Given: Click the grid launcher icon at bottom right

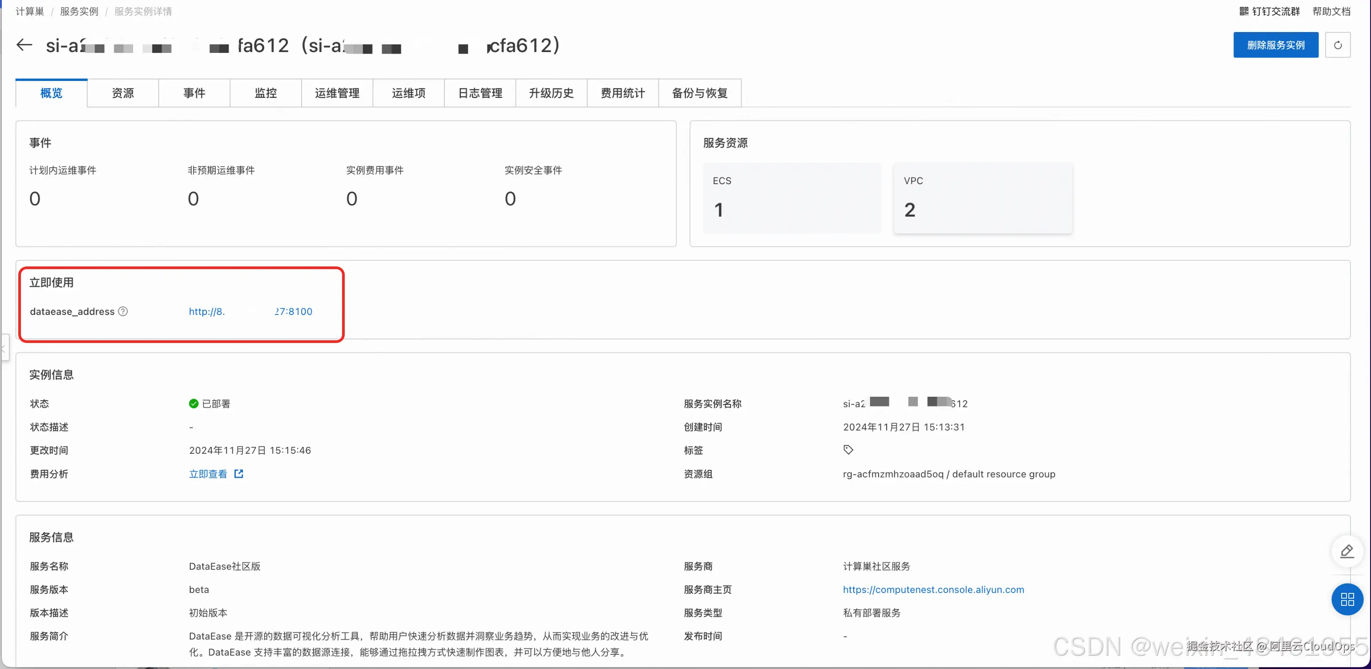Looking at the screenshot, I should (1347, 599).
